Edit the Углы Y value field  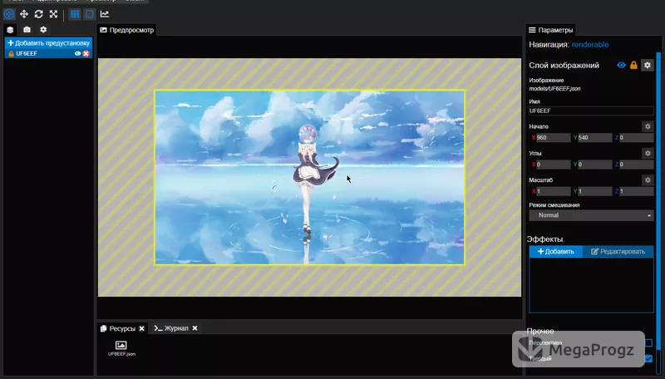tap(594, 165)
